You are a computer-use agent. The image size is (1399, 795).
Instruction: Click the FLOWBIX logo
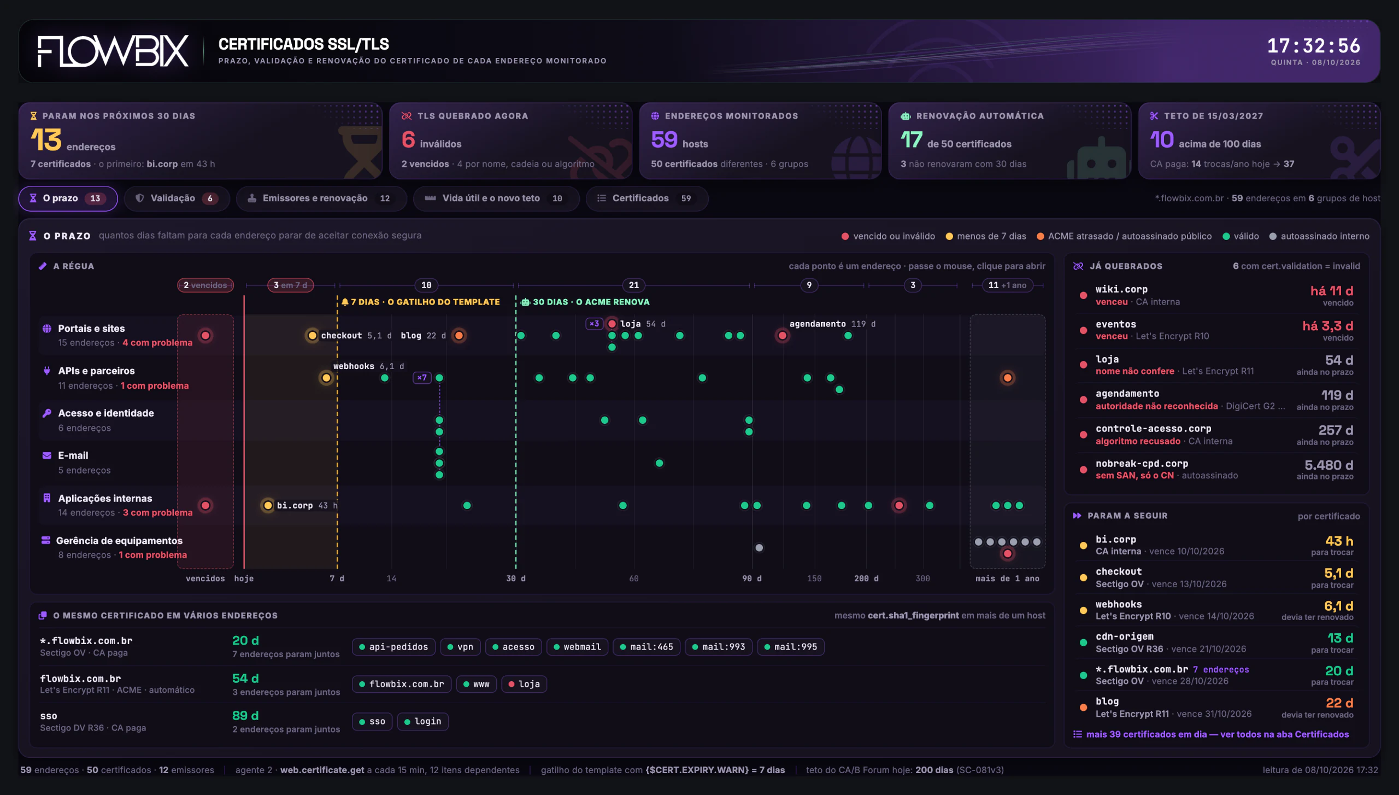point(113,51)
